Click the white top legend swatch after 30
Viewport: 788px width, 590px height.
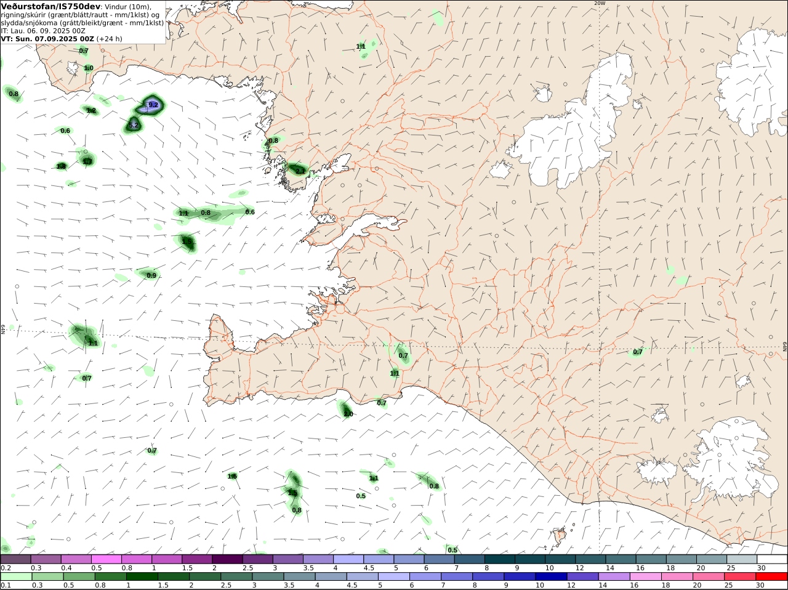[772, 559]
